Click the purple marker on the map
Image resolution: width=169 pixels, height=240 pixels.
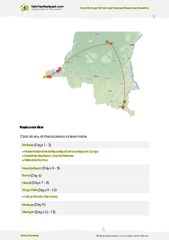click(57, 71)
